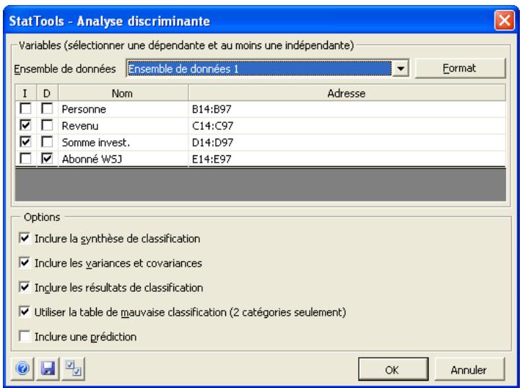Screen dimensions: 522x388
Task: Close the Analyse discriminante dialog
Action: point(505,21)
